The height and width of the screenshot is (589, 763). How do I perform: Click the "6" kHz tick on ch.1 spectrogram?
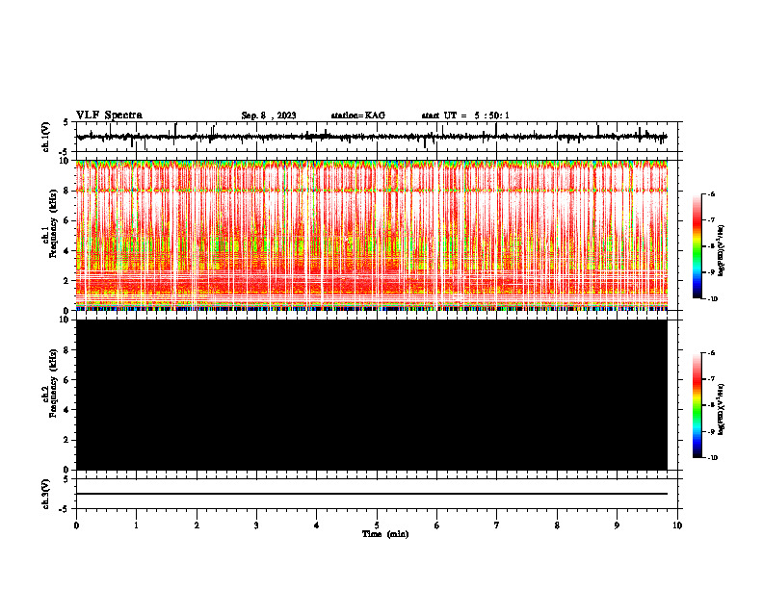click(x=67, y=220)
